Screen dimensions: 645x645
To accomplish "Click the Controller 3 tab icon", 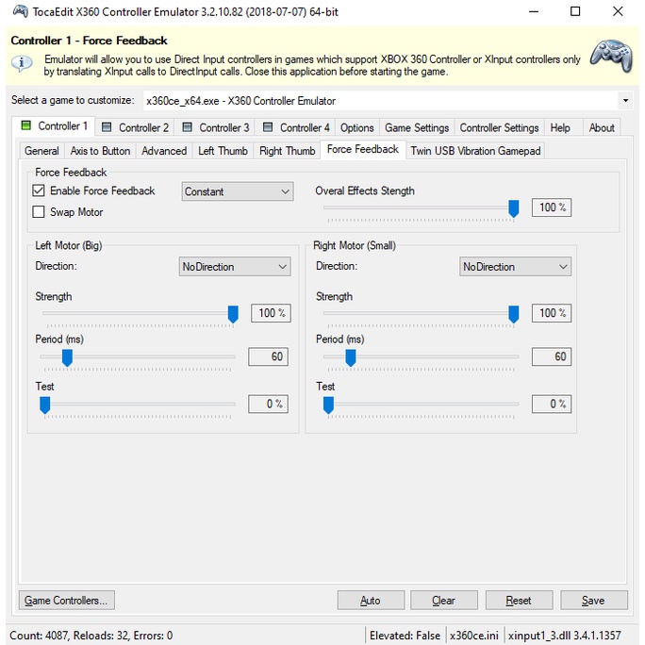I will pos(187,127).
